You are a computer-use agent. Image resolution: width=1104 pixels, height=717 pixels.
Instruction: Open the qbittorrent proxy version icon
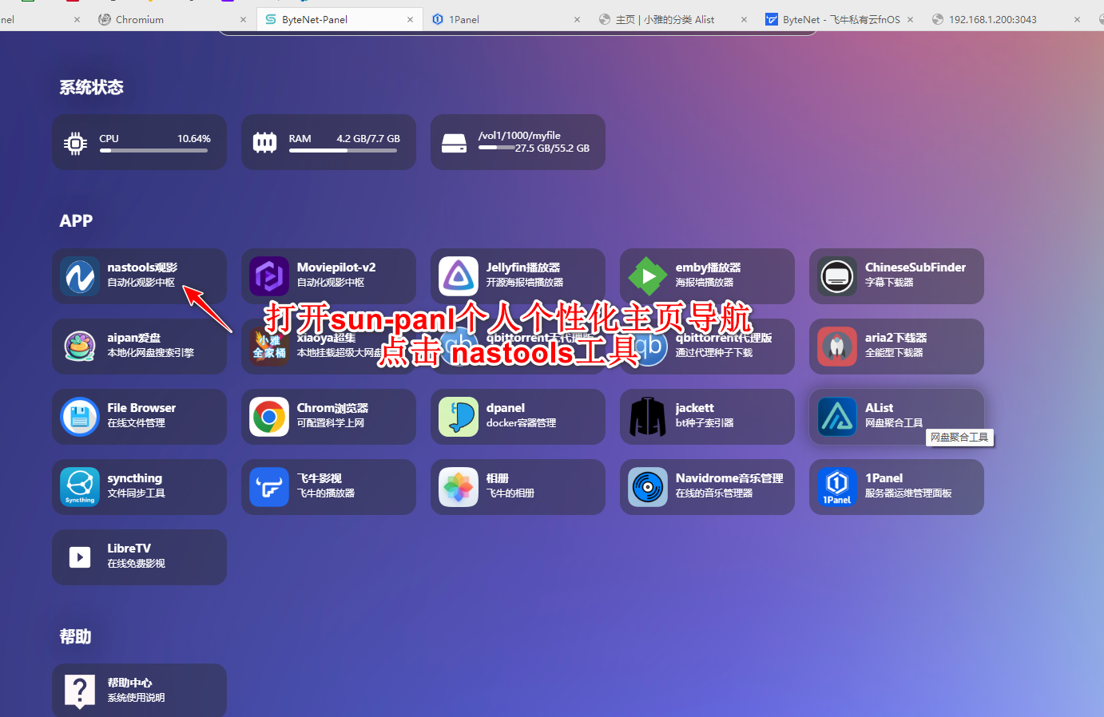tap(648, 347)
